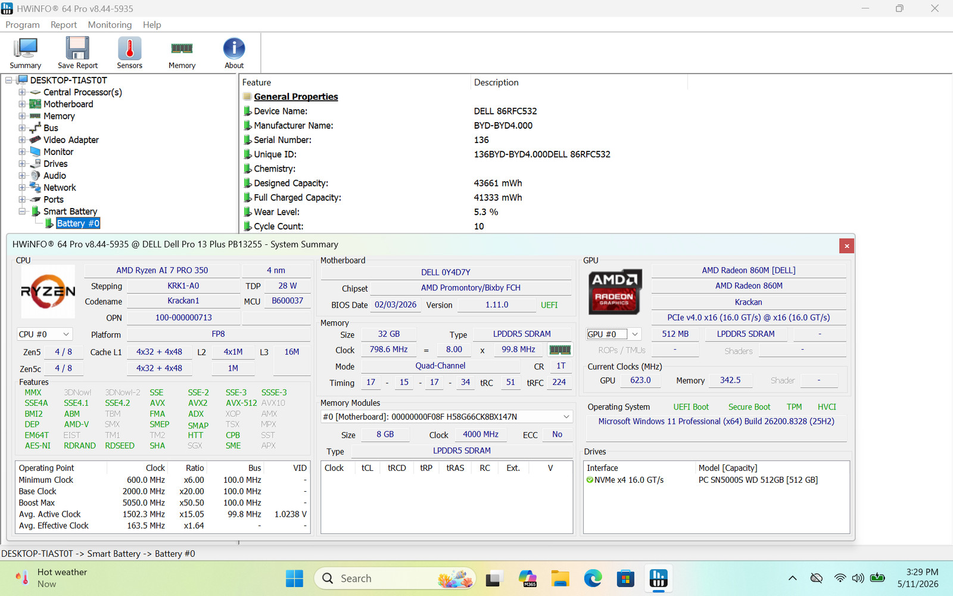Expand the Bus tree node
The image size is (953, 596).
point(22,128)
